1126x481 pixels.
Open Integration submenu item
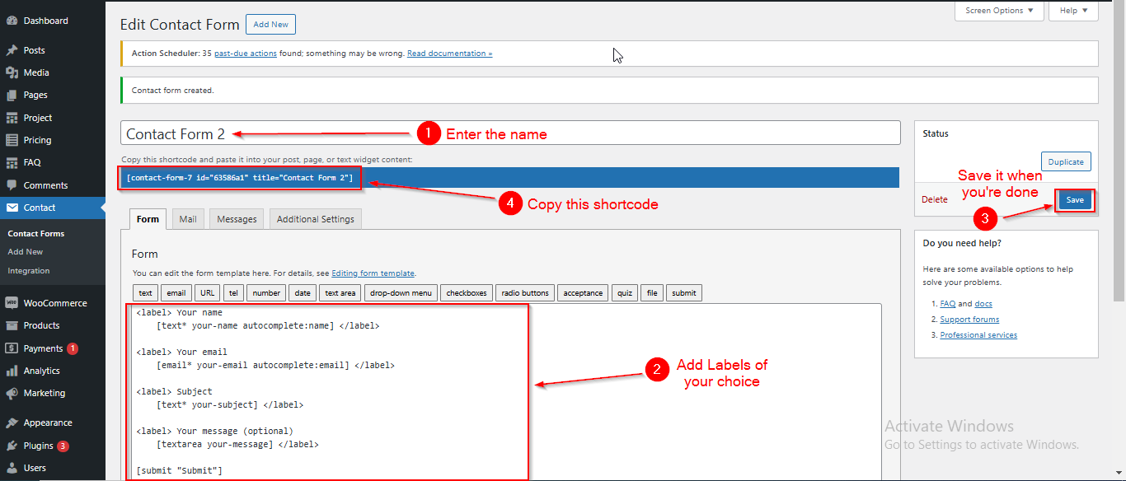(29, 271)
